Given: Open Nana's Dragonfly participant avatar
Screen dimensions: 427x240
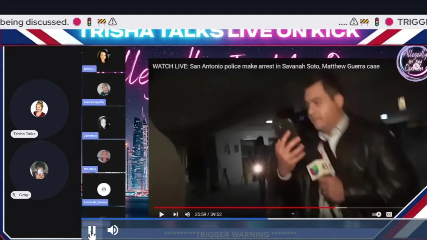Looking at the screenshot, I should 104,89.
